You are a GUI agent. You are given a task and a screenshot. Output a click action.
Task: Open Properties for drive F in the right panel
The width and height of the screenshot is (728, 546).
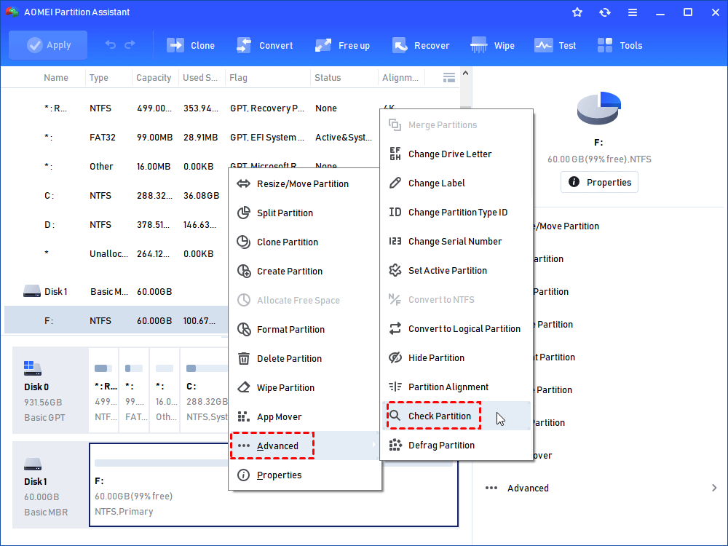tap(599, 182)
